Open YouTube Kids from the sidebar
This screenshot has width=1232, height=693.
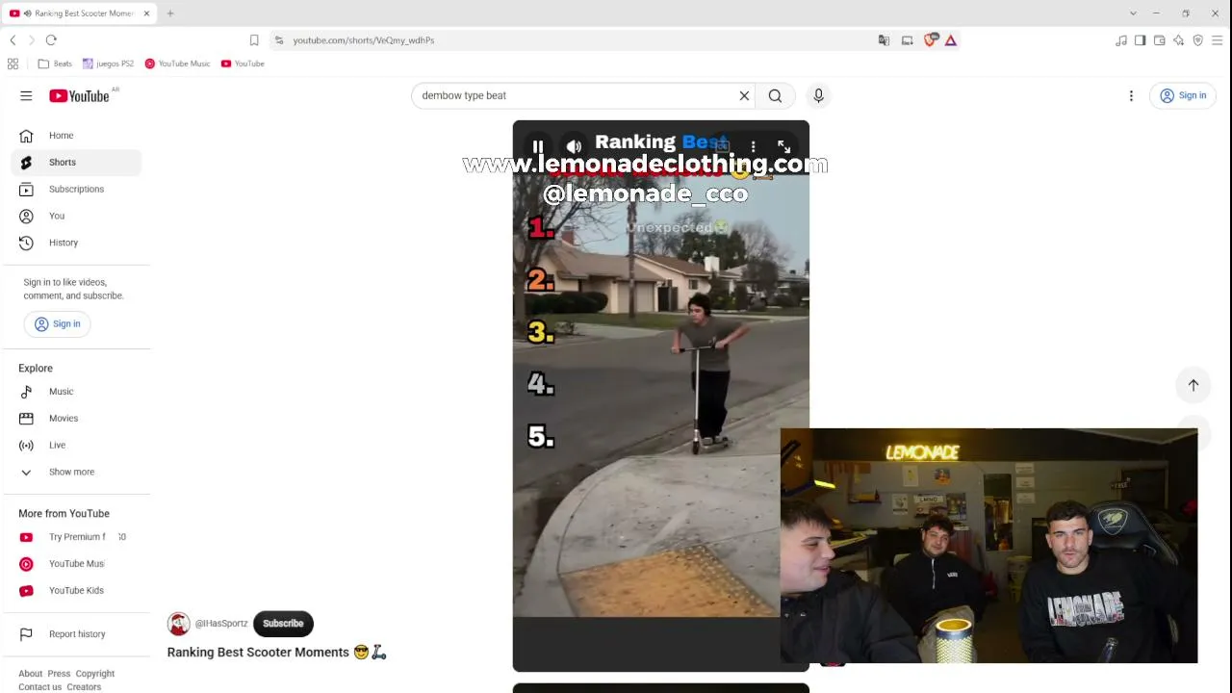[x=76, y=591]
